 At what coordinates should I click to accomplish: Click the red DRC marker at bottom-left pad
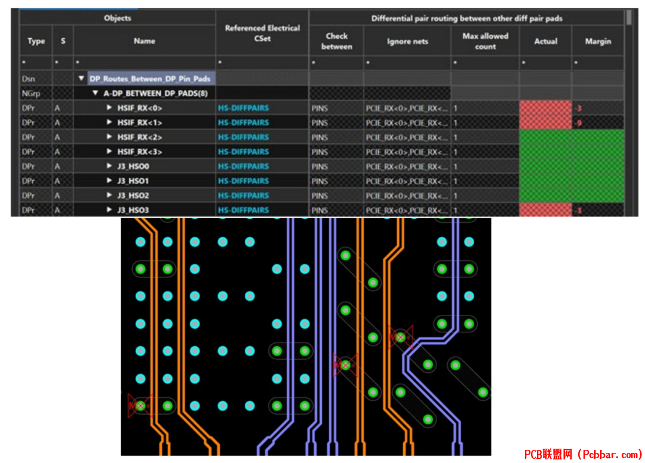point(140,406)
